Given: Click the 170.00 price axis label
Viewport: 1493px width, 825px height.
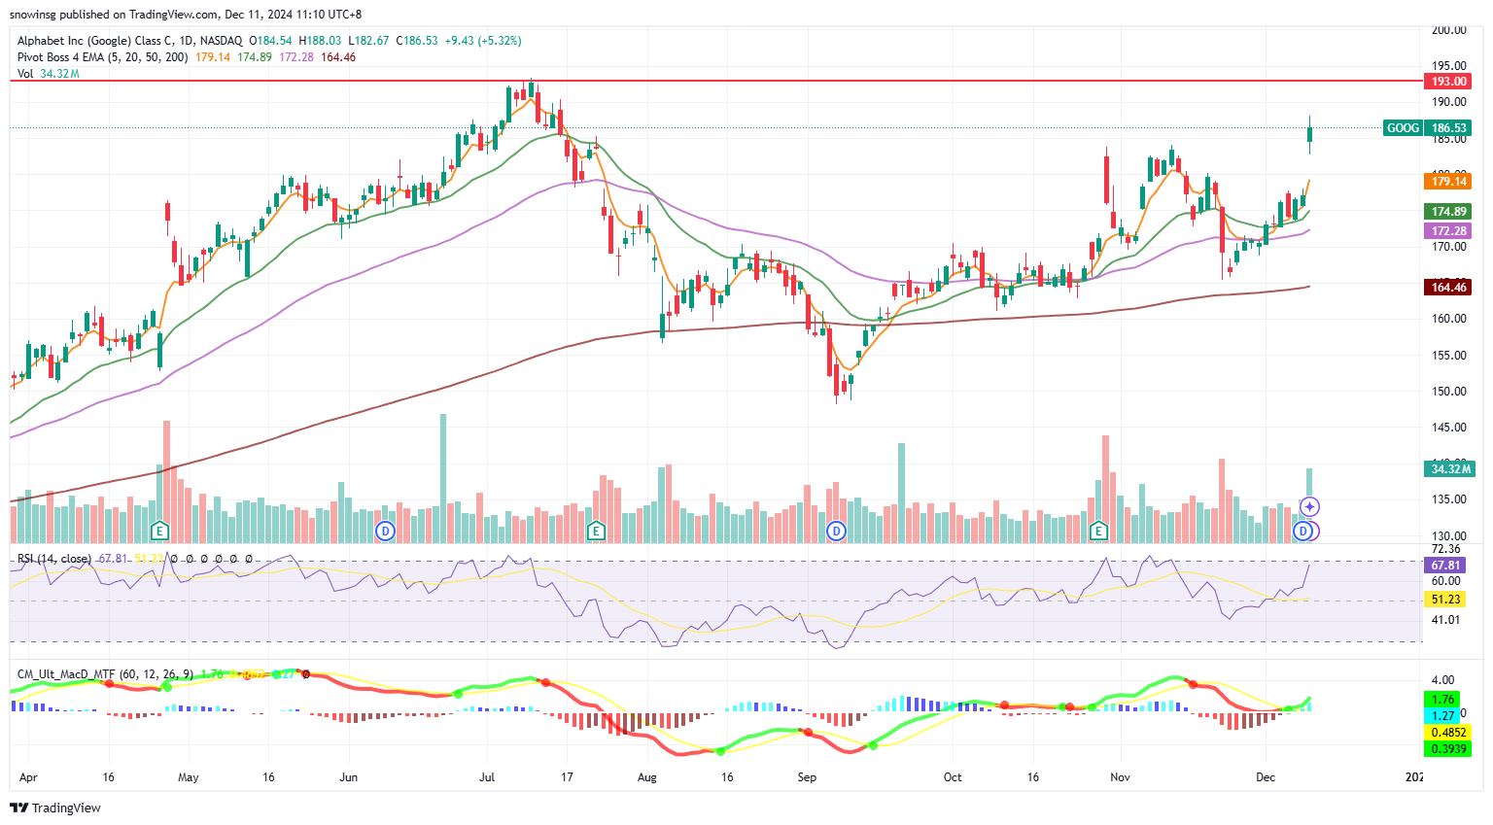Looking at the screenshot, I should pyautogui.click(x=1449, y=247).
